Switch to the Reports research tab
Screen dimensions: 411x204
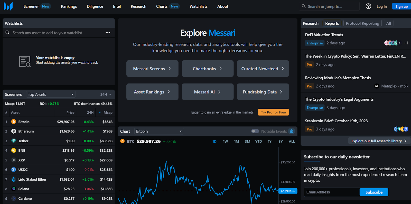coord(332,23)
